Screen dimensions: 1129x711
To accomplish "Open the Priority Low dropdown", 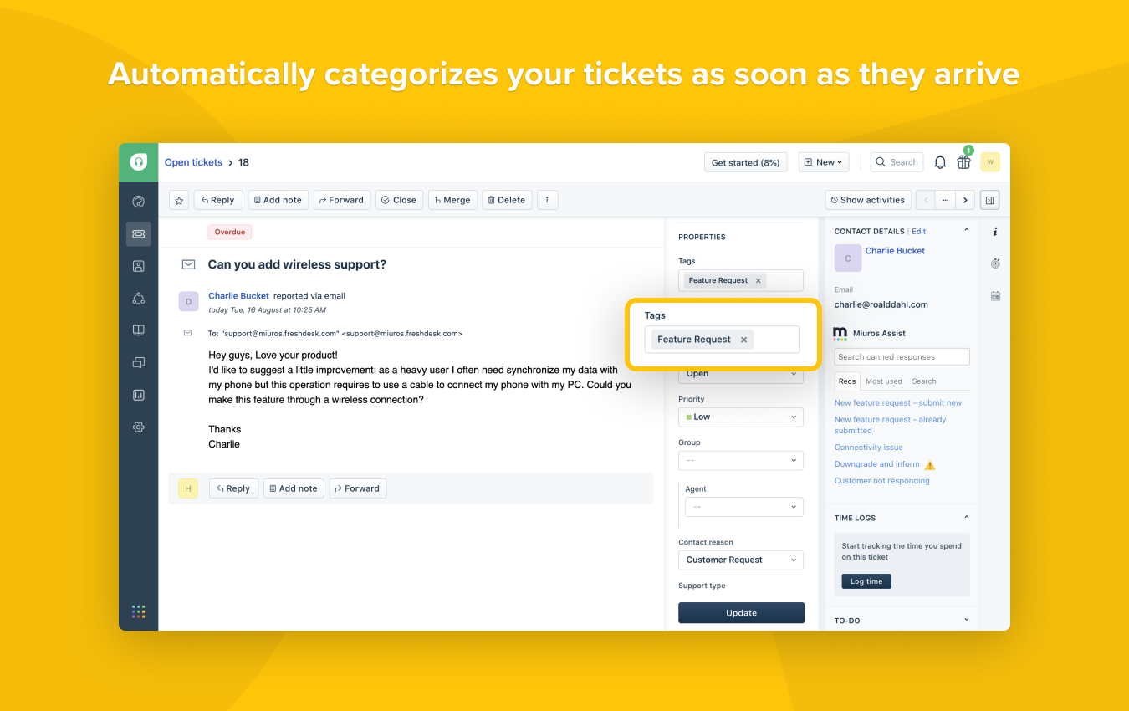I will point(741,417).
